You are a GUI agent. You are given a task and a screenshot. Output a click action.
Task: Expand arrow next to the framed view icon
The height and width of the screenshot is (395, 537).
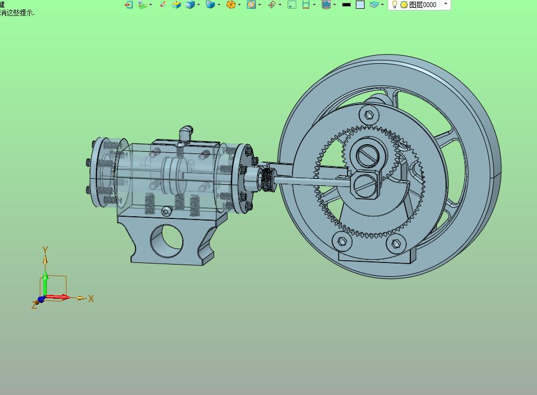point(260,5)
